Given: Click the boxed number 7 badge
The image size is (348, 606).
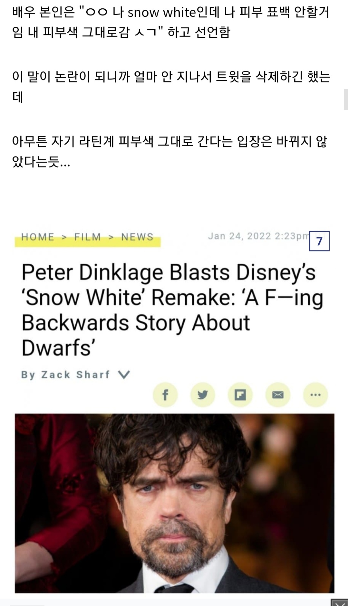Looking at the screenshot, I should (319, 241).
